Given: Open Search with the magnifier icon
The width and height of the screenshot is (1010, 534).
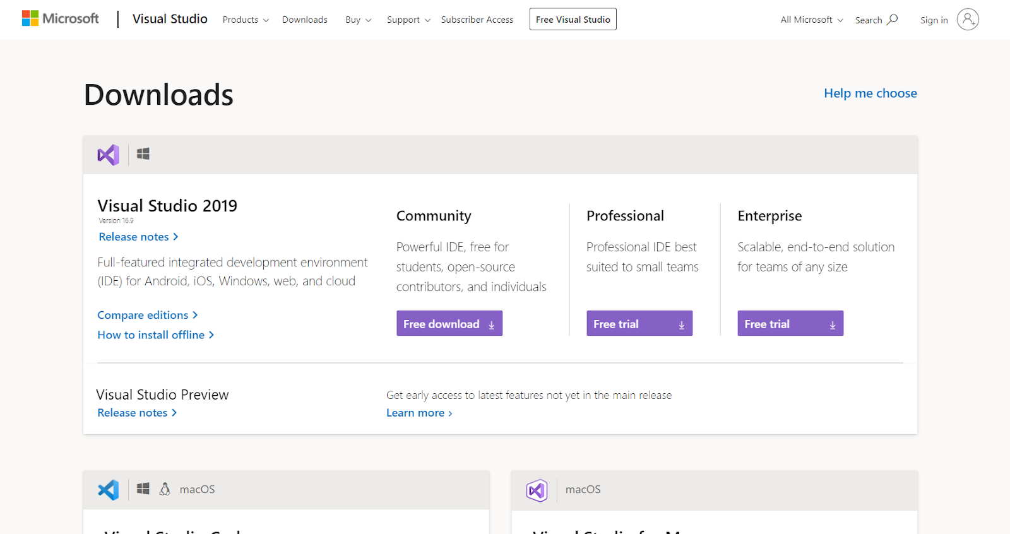Looking at the screenshot, I should pos(876,20).
